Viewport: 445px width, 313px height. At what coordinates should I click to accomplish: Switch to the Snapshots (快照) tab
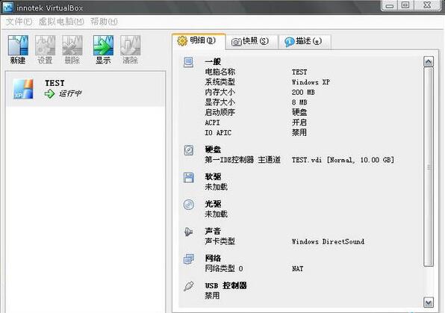[252, 42]
